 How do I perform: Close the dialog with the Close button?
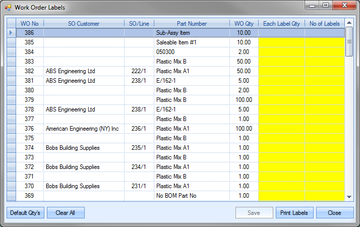[334, 213]
